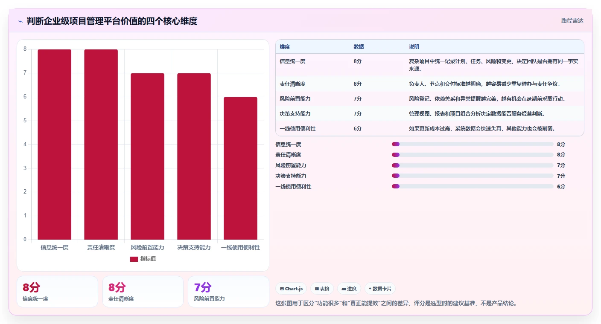Screen dimensions: 601x324
Task: Open the 8分 责任清晰度 data card
Action: (143, 292)
